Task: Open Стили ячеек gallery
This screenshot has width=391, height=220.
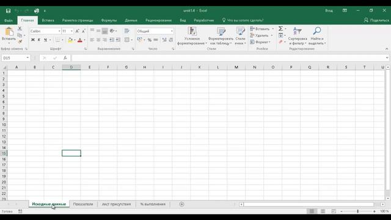Action: click(240, 36)
